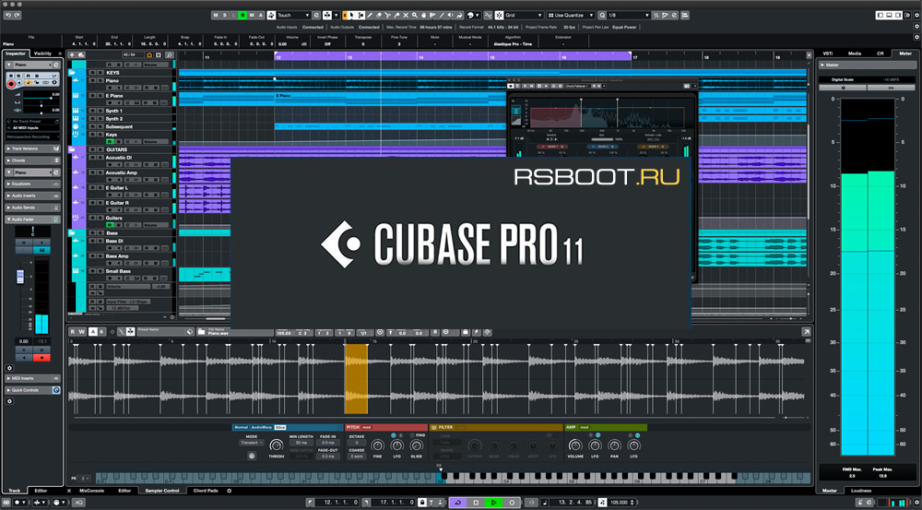Select the Erase tool
The image size is (922, 510).
(379, 16)
